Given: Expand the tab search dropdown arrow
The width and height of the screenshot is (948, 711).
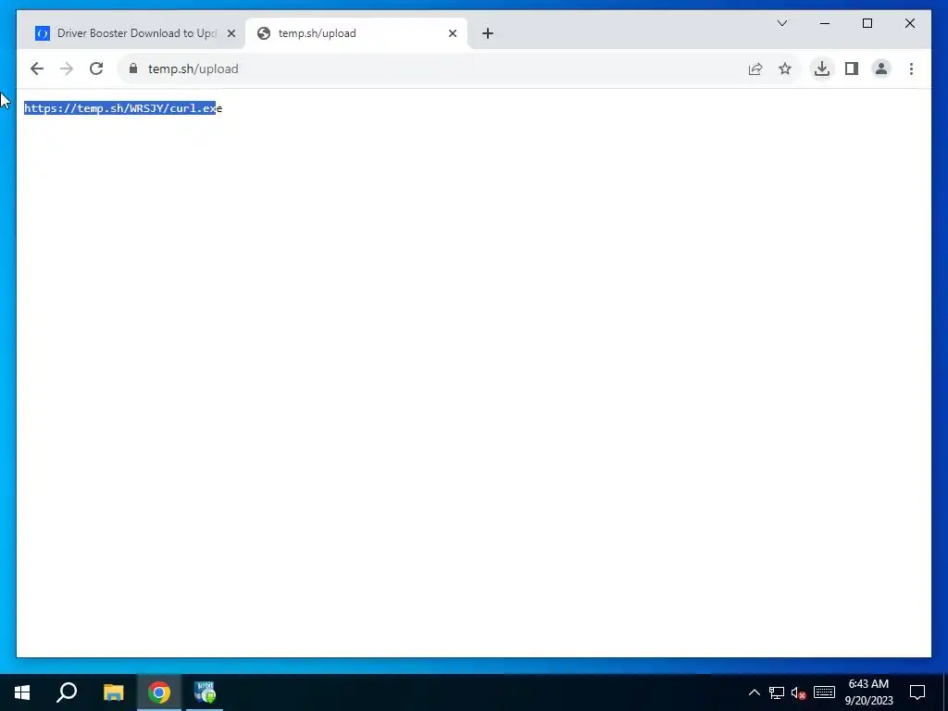Looking at the screenshot, I should [781, 23].
